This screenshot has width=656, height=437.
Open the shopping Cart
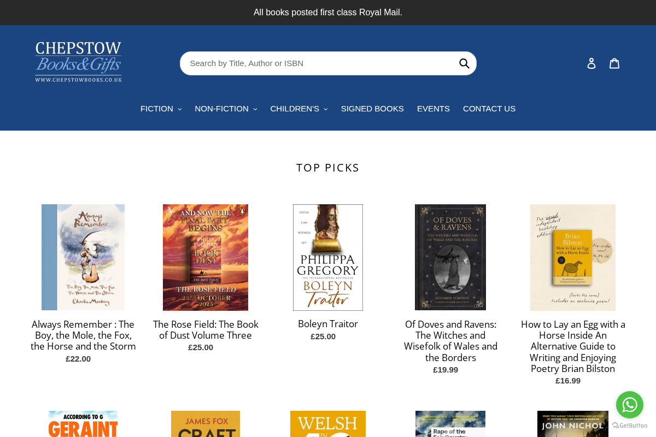click(614, 62)
